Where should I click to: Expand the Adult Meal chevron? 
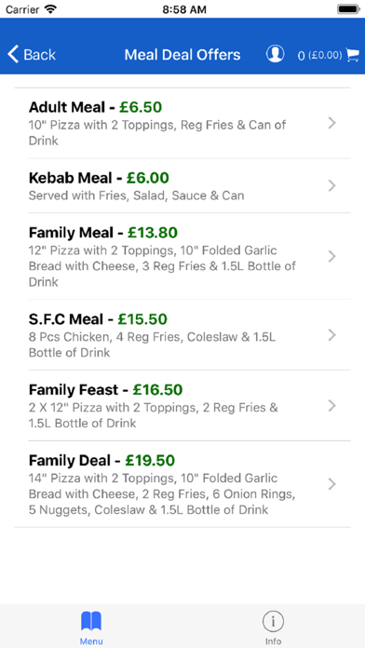(331, 123)
